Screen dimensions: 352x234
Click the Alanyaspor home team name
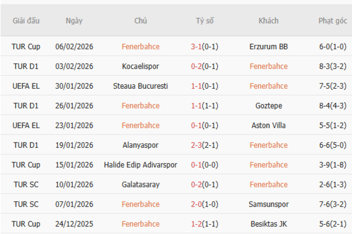click(140, 145)
